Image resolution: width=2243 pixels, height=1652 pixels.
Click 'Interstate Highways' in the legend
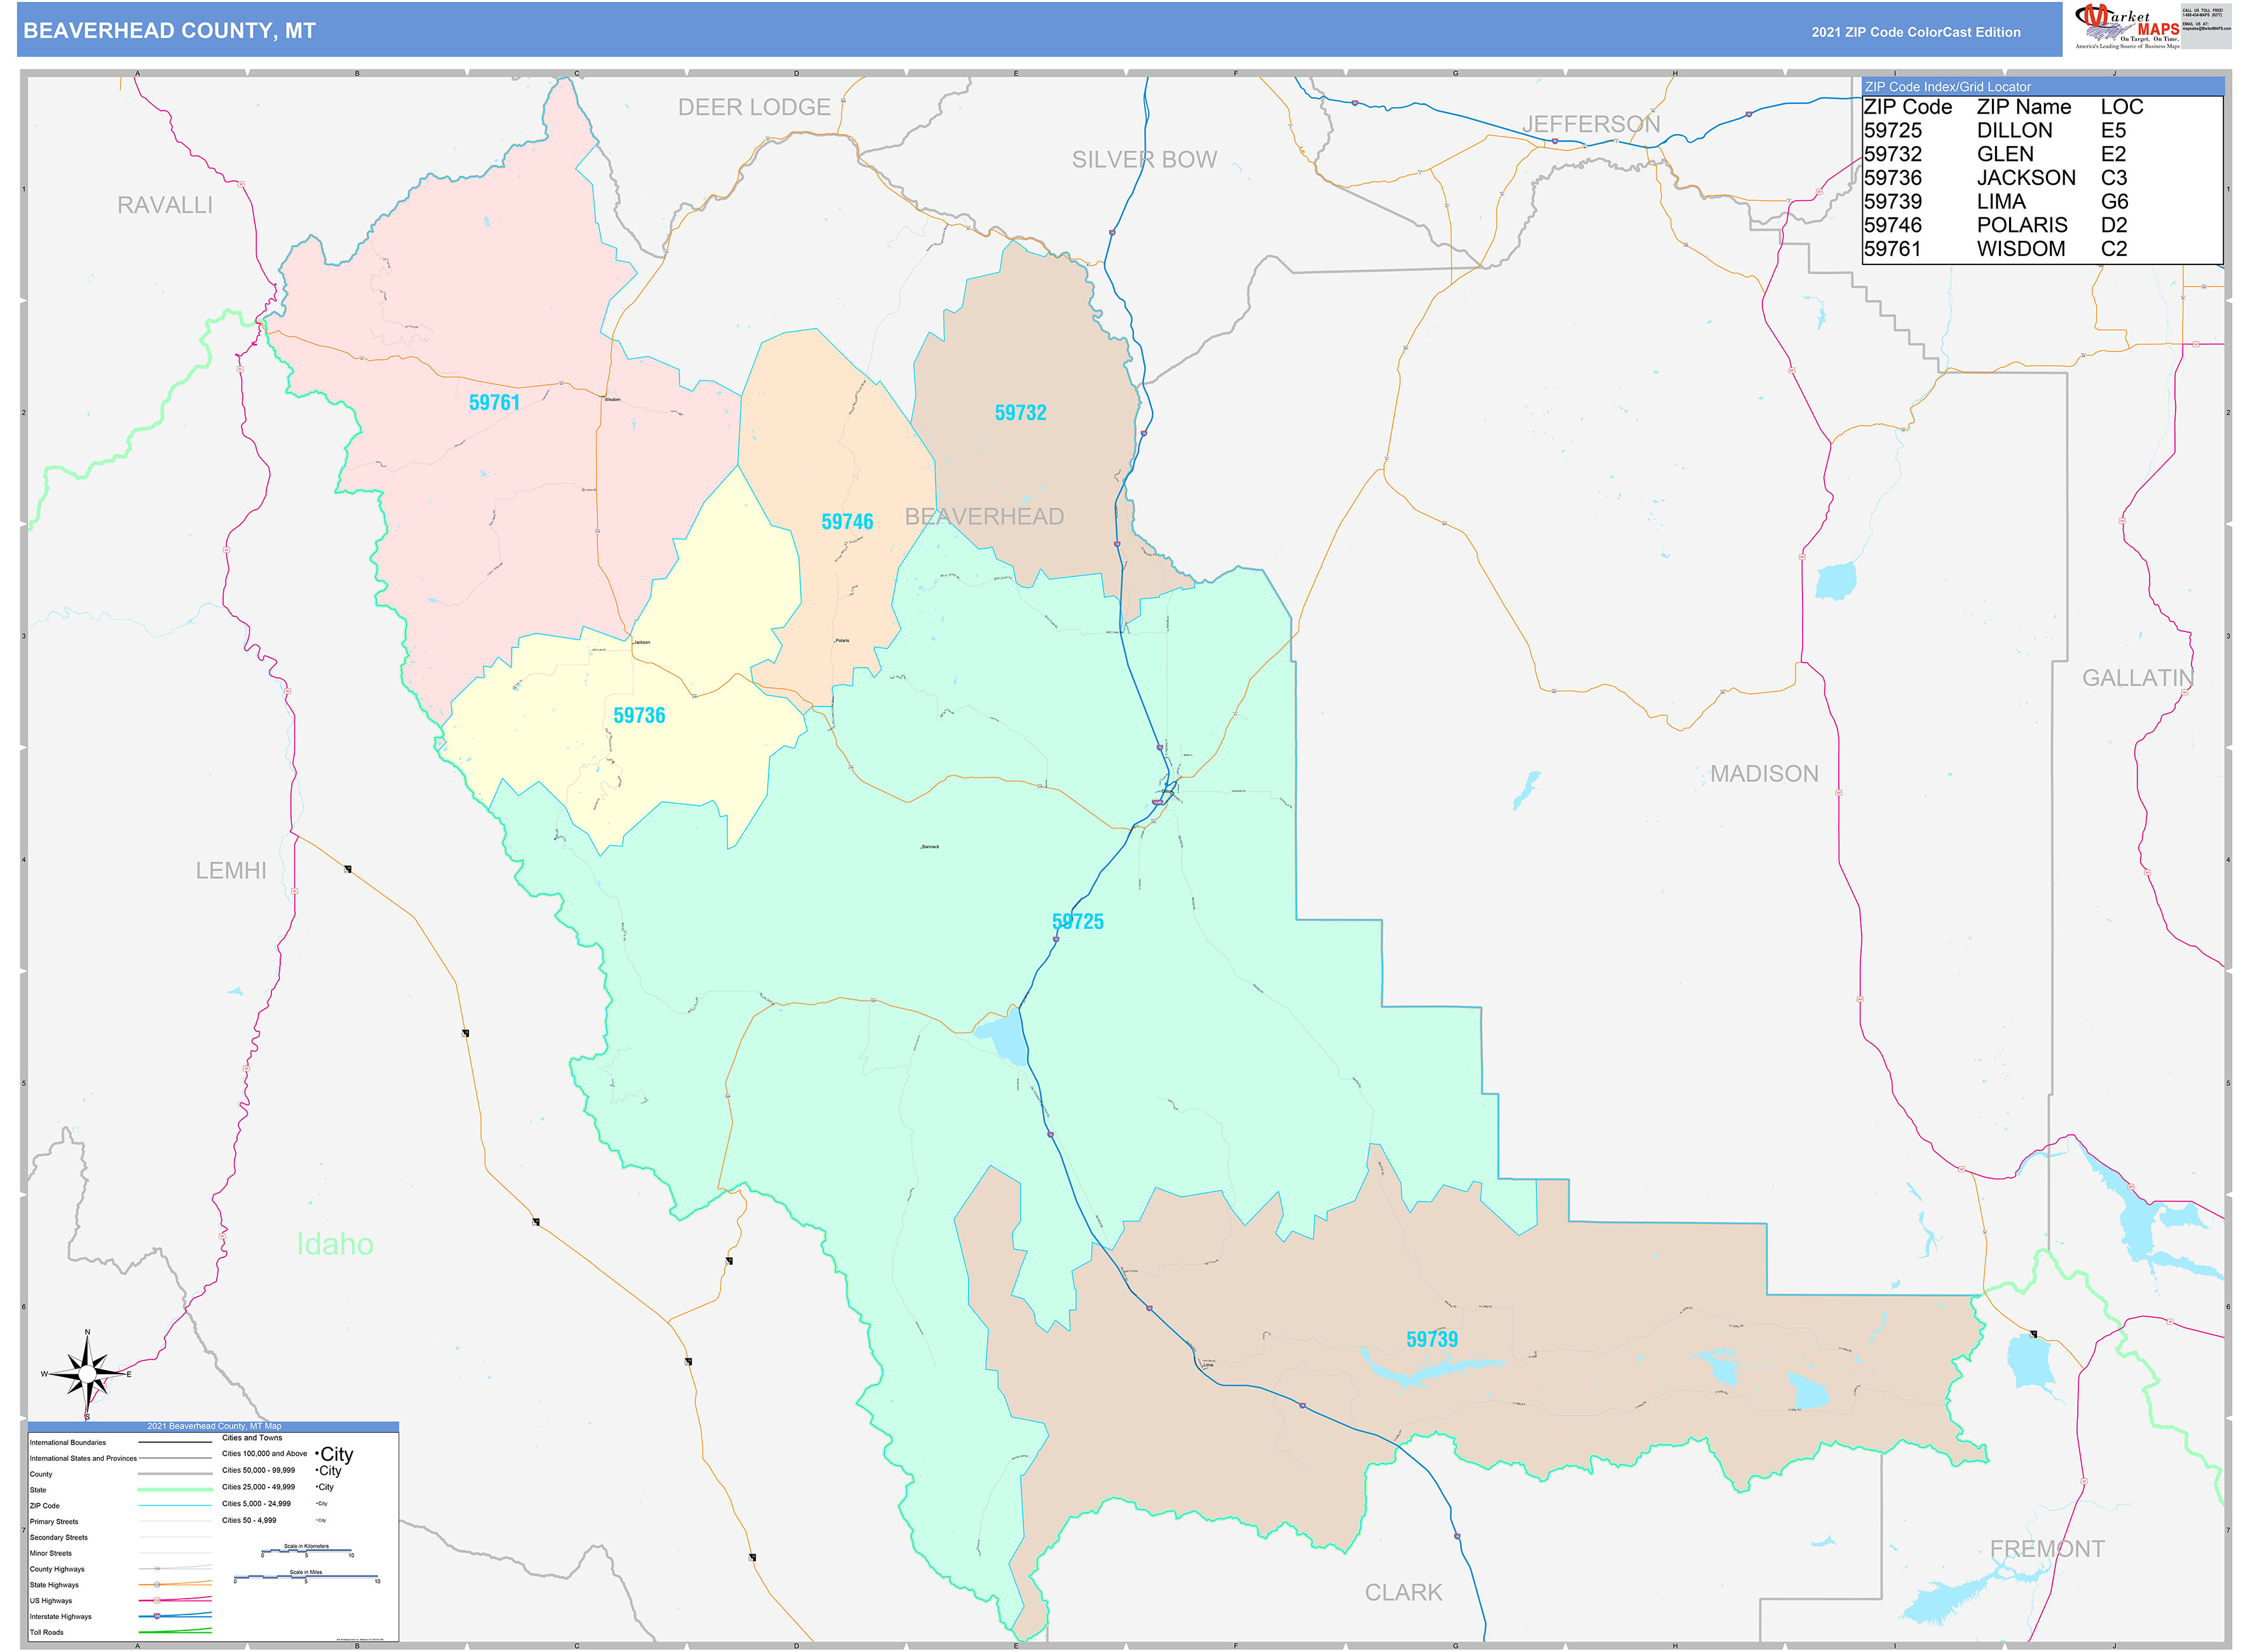click(x=60, y=1617)
